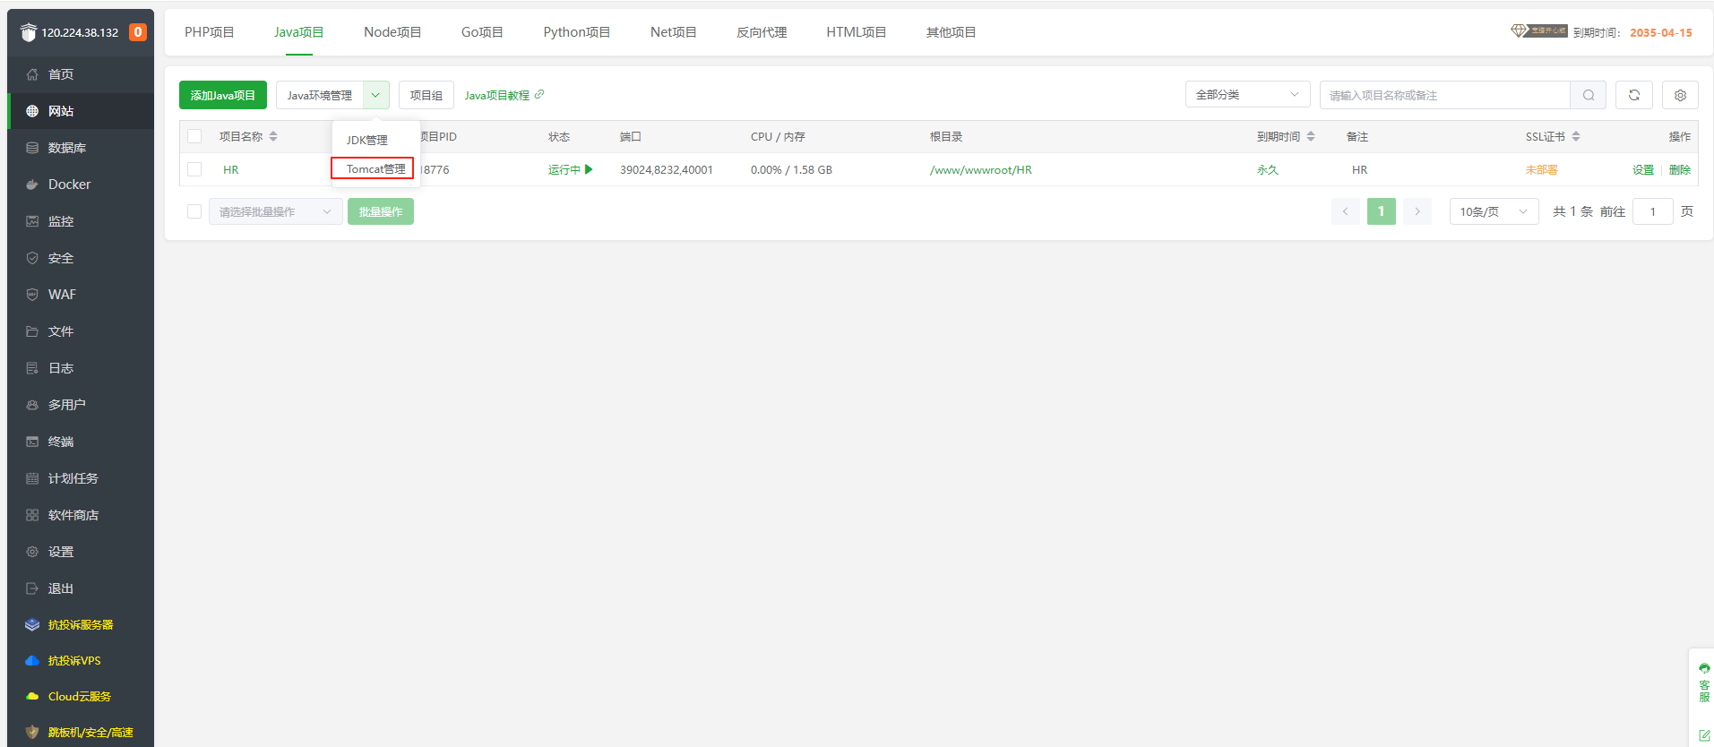Collapse the Java环境管理 dropdown arrow

coord(375,95)
